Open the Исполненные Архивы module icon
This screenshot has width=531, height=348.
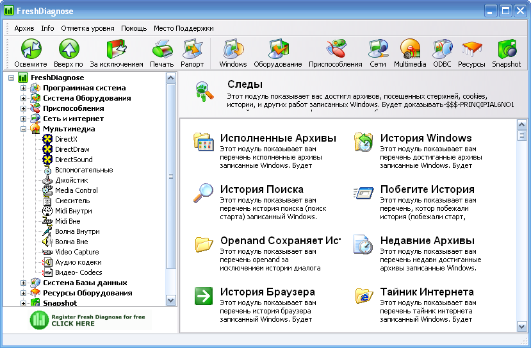pyautogui.click(x=204, y=142)
